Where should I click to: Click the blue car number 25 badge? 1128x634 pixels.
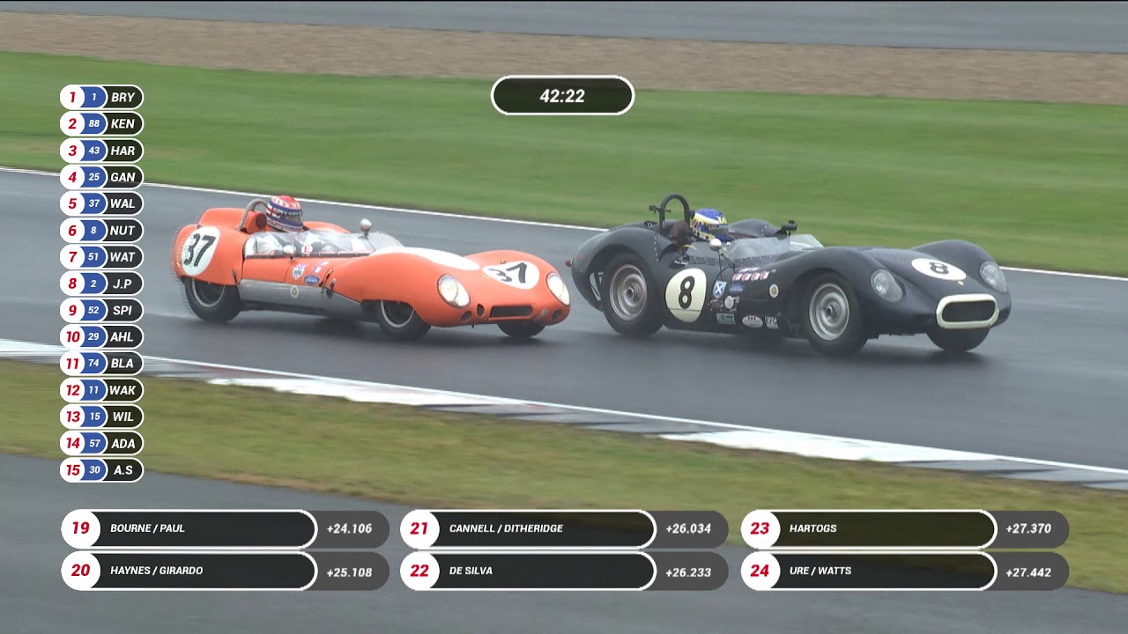(94, 177)
